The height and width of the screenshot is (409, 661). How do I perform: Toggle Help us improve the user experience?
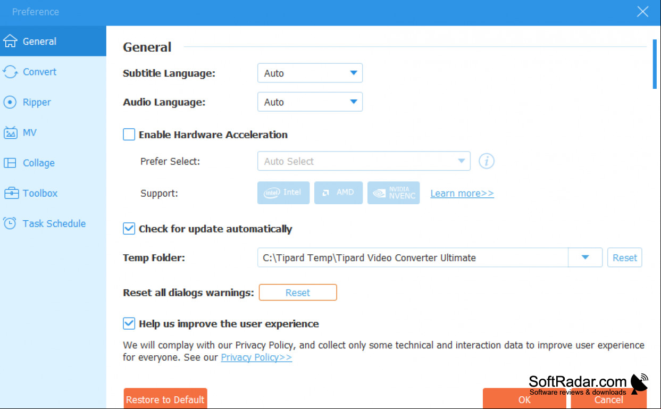click(129, 323)
